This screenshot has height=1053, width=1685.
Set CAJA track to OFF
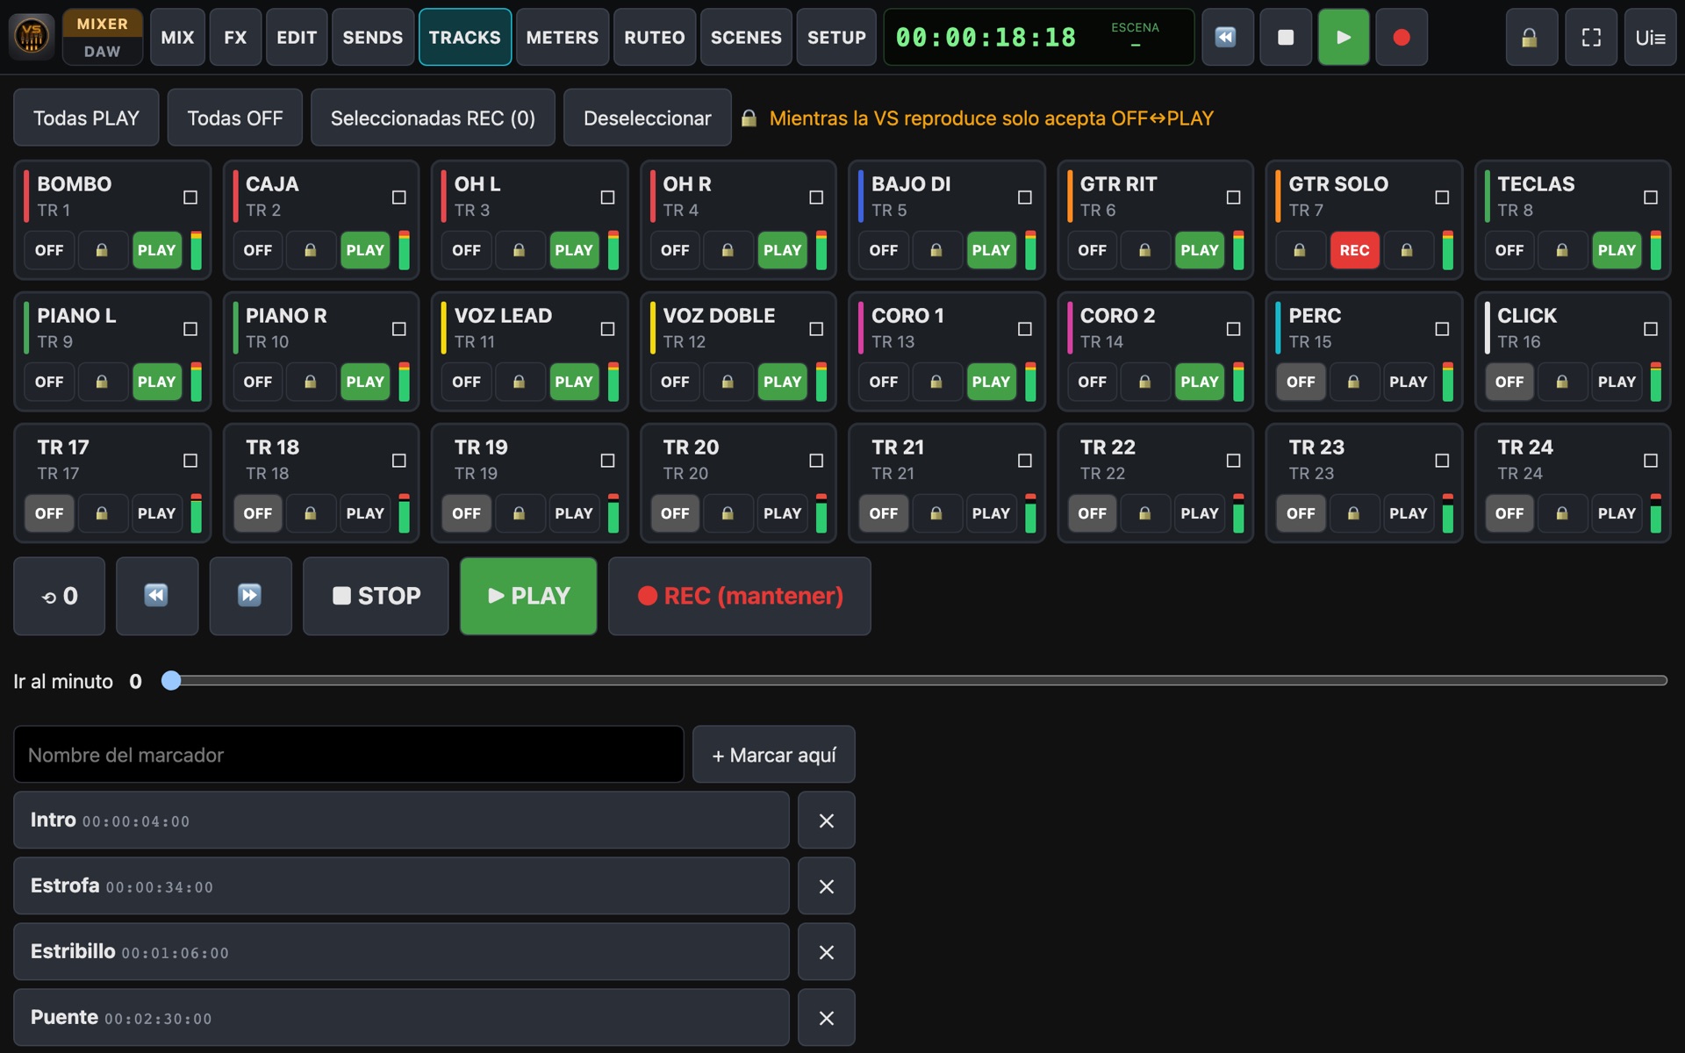tap(258, 250)
